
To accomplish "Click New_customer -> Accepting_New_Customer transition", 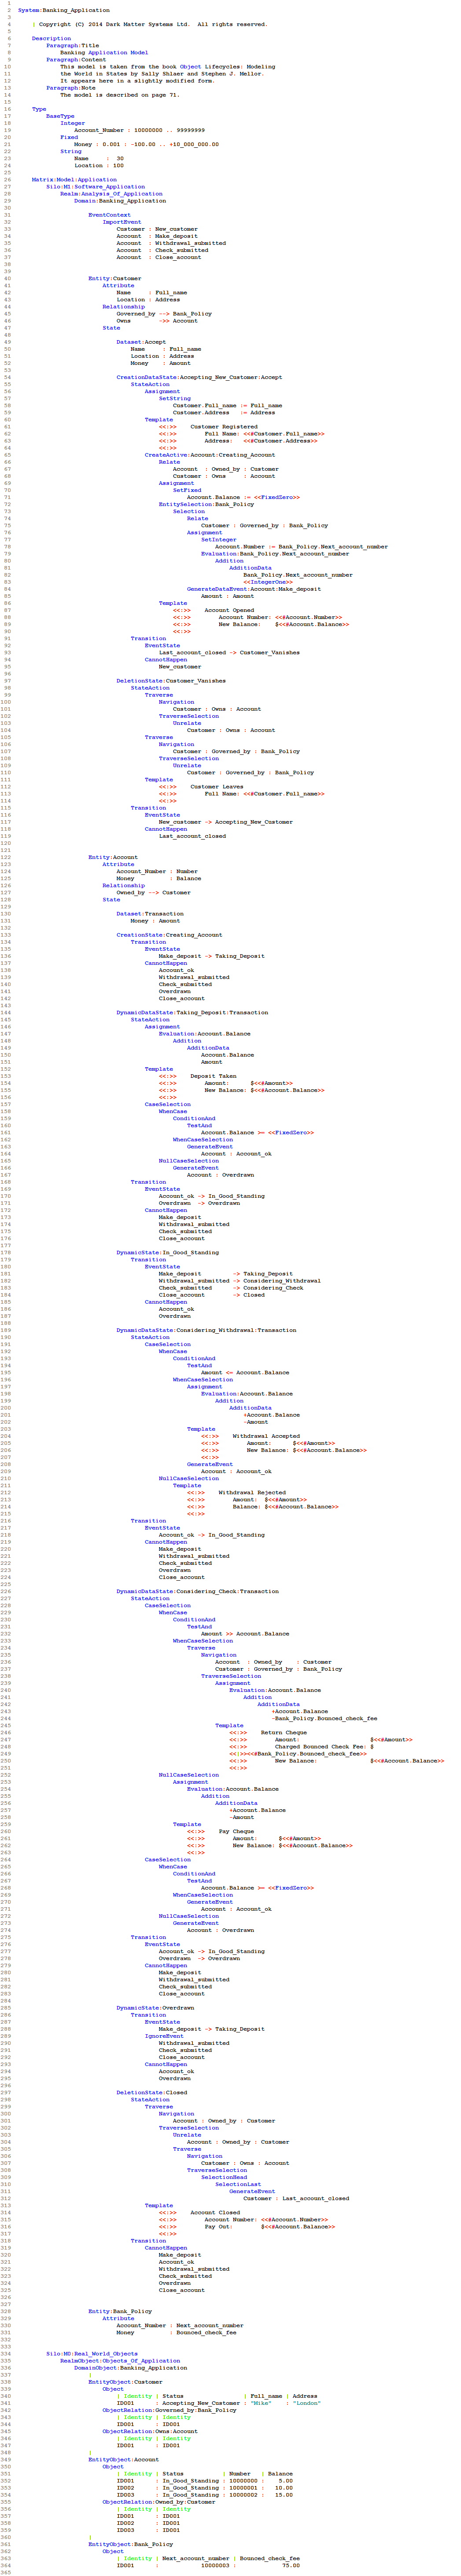I will pyautogui.click(x=225, y=822).
